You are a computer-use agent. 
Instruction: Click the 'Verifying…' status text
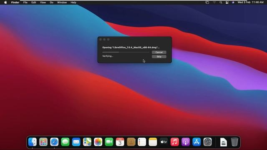tap(108, 56)
